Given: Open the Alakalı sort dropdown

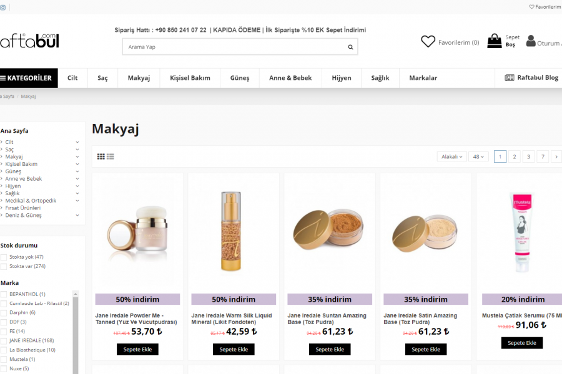Looking at the screenshot, I should pyautogui.click(x=451, y=156).
